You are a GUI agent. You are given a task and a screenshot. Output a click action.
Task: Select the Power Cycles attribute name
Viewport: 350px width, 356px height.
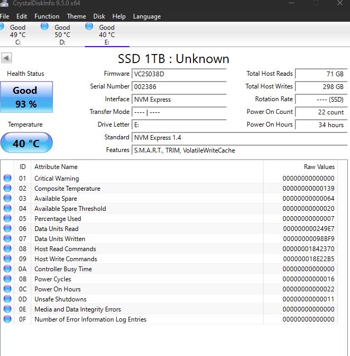click(x=52, y=279)
